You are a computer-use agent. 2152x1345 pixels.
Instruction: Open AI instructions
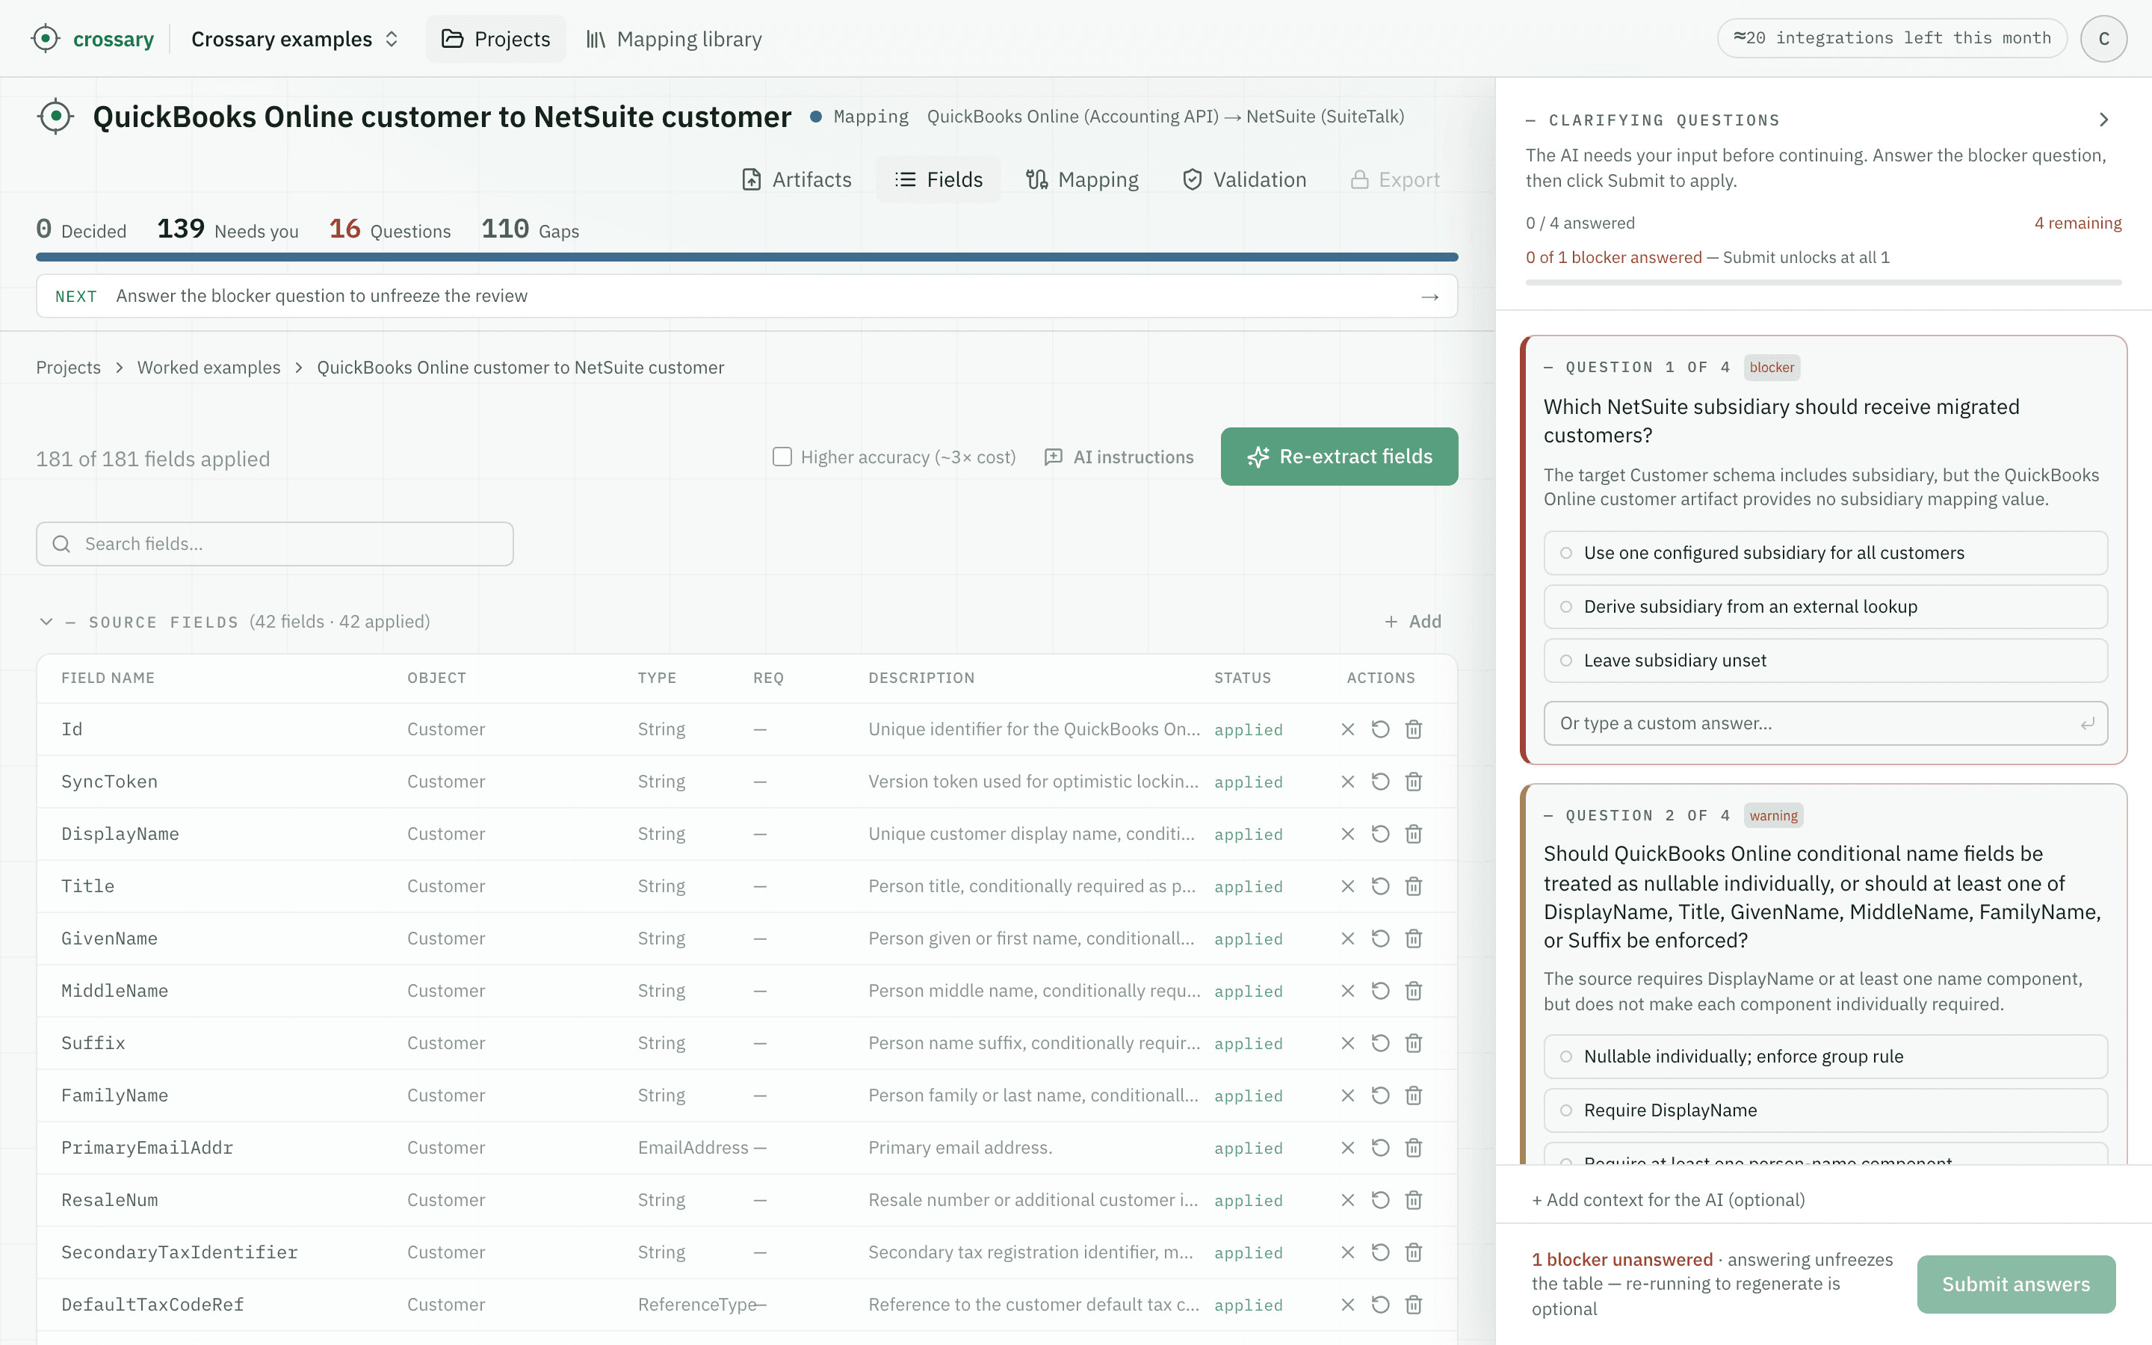(x=1119, y=457)
